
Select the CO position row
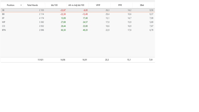coord(78,26)
